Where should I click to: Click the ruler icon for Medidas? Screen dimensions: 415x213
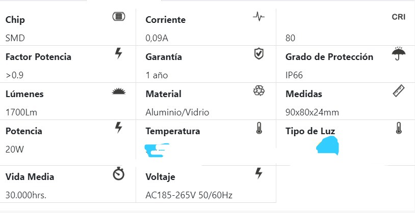(399, 91)
